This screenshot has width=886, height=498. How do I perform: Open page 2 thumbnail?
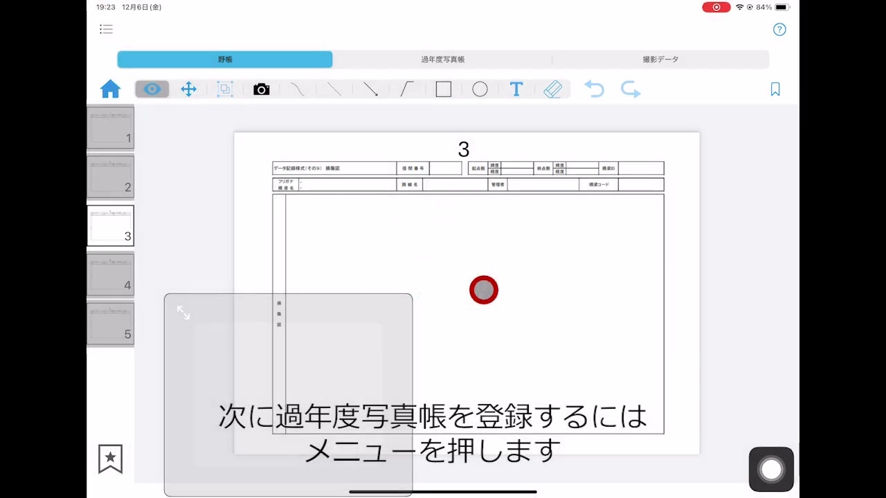point(110,177)
